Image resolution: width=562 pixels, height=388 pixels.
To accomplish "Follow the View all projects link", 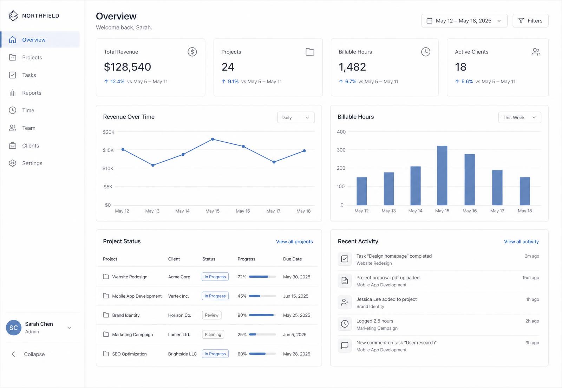I will coord(294,241).
